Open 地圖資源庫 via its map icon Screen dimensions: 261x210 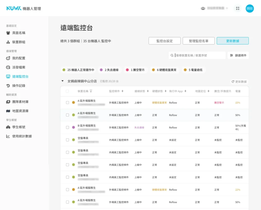(8, 111)
